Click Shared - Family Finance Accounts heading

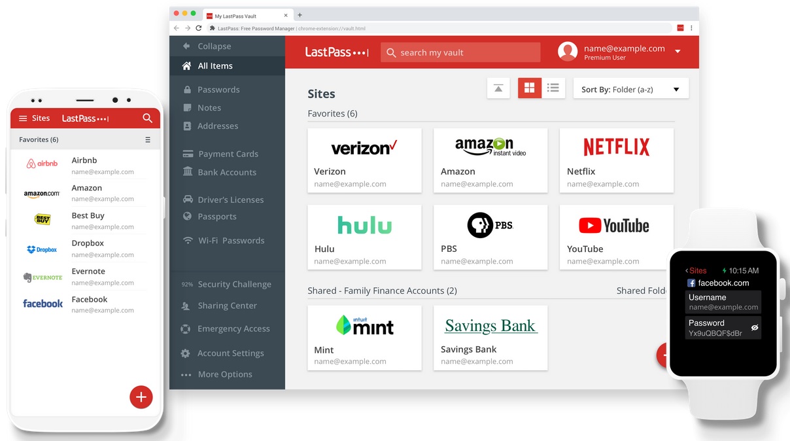[383, 291]
